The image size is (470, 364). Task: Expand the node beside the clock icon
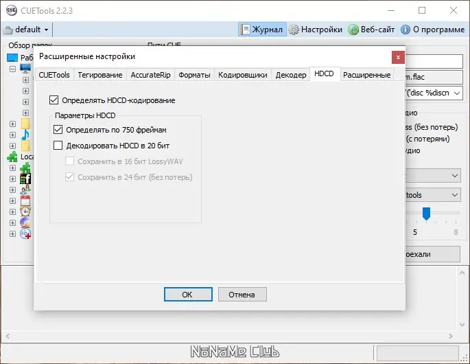[12, 212]
